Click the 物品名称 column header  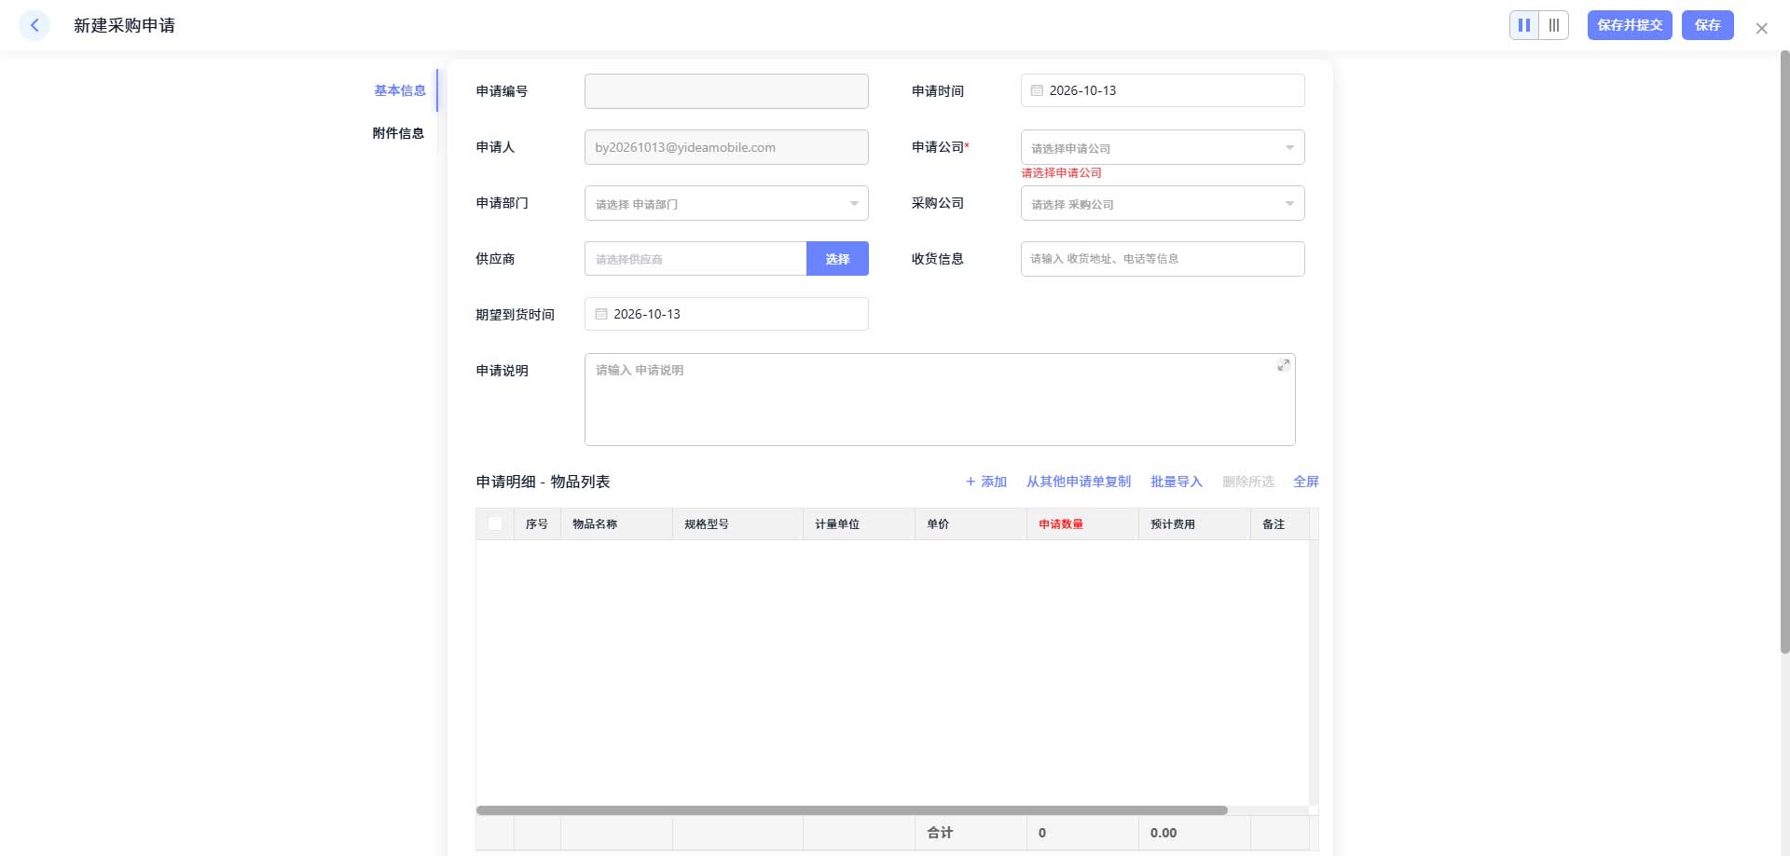click(616, 523)
